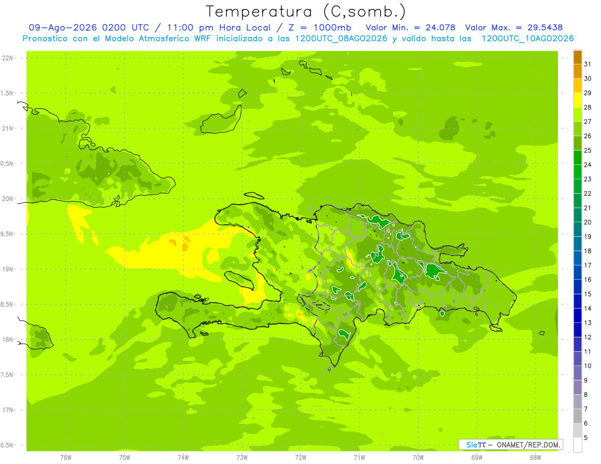This screenshot has width=601, height=464.
Task: Click the blue legend swatch between 14 and 15
Action: pos(577,301)
